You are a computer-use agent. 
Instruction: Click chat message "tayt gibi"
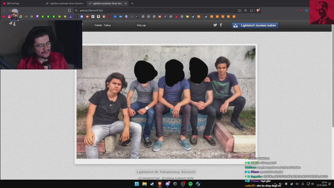266,181
